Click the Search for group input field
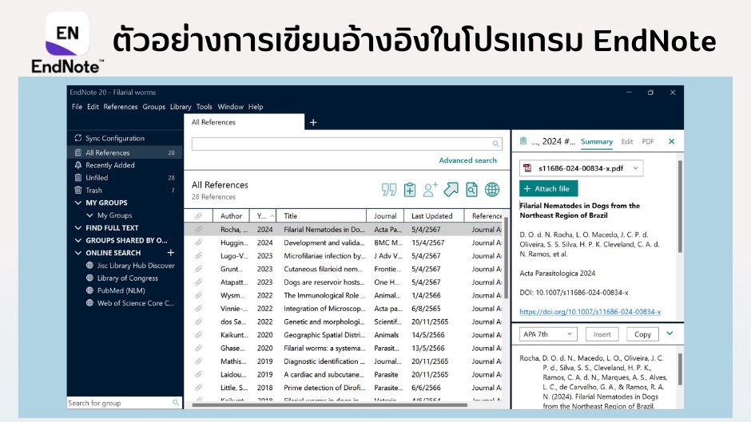Screen dimensions: 751x422 coord(124,403)
